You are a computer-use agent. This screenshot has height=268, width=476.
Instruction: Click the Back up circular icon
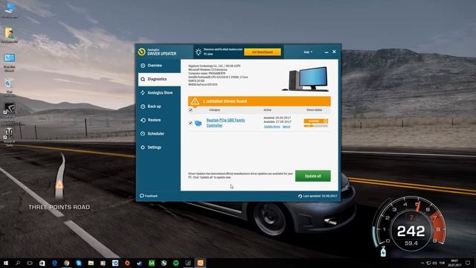(x=143, y=106)
